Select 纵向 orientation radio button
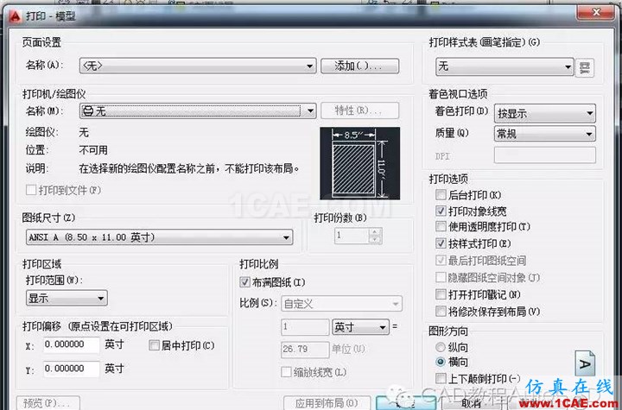Image resolution: width=622 pixels, height=410 pixels. click(441, 347)
